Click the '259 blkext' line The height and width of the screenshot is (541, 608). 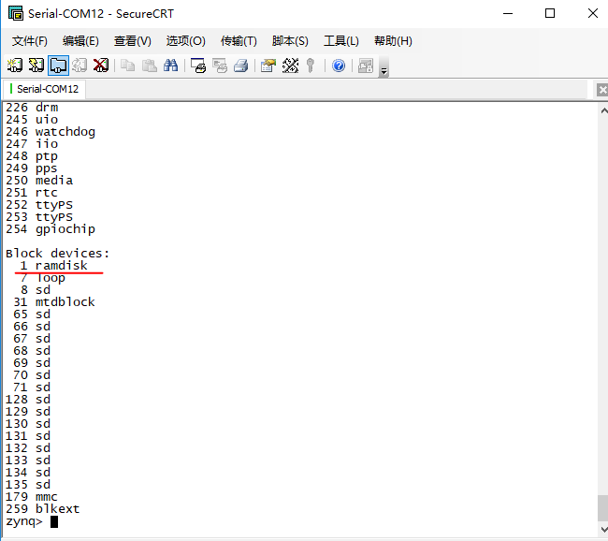[x=42, y=509]
